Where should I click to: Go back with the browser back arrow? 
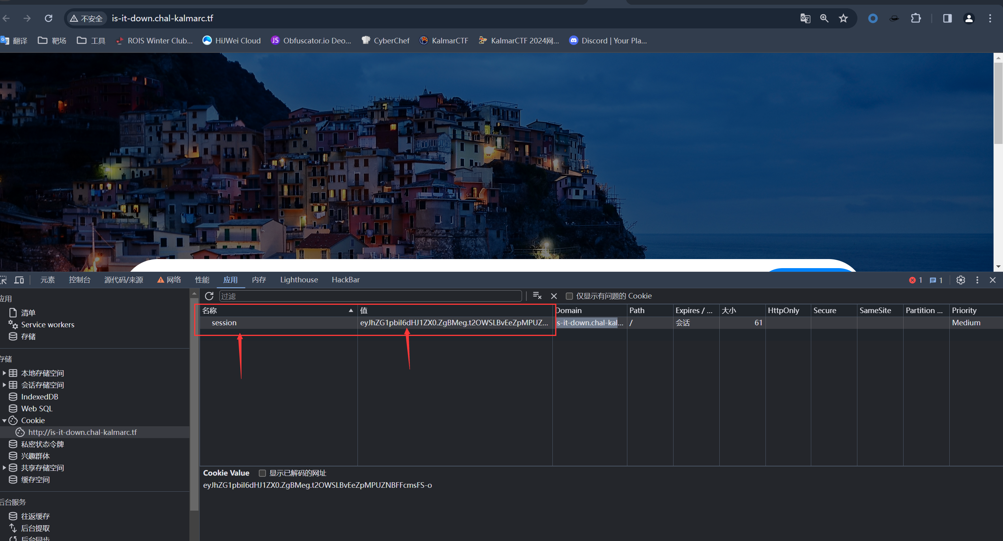[6, 18]
